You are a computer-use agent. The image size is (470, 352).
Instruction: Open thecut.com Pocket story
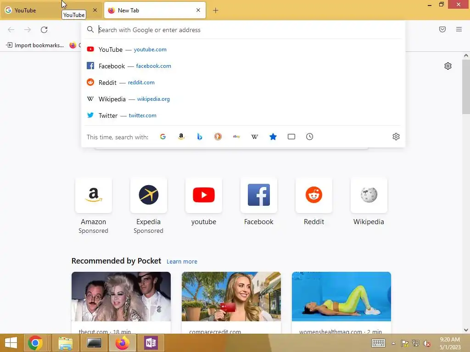pyautogui.click(x=121, y=302)
